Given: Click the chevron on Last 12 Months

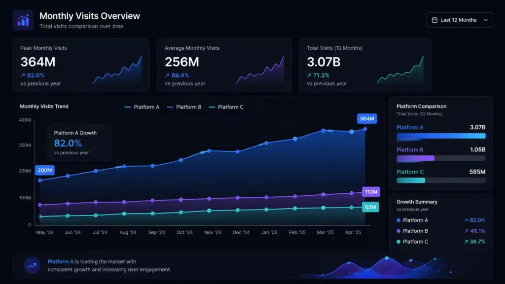Looking at the screenshot, I should point(486,20).
